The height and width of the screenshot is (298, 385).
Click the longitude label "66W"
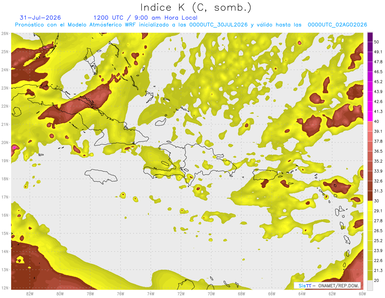coord(272,294)
